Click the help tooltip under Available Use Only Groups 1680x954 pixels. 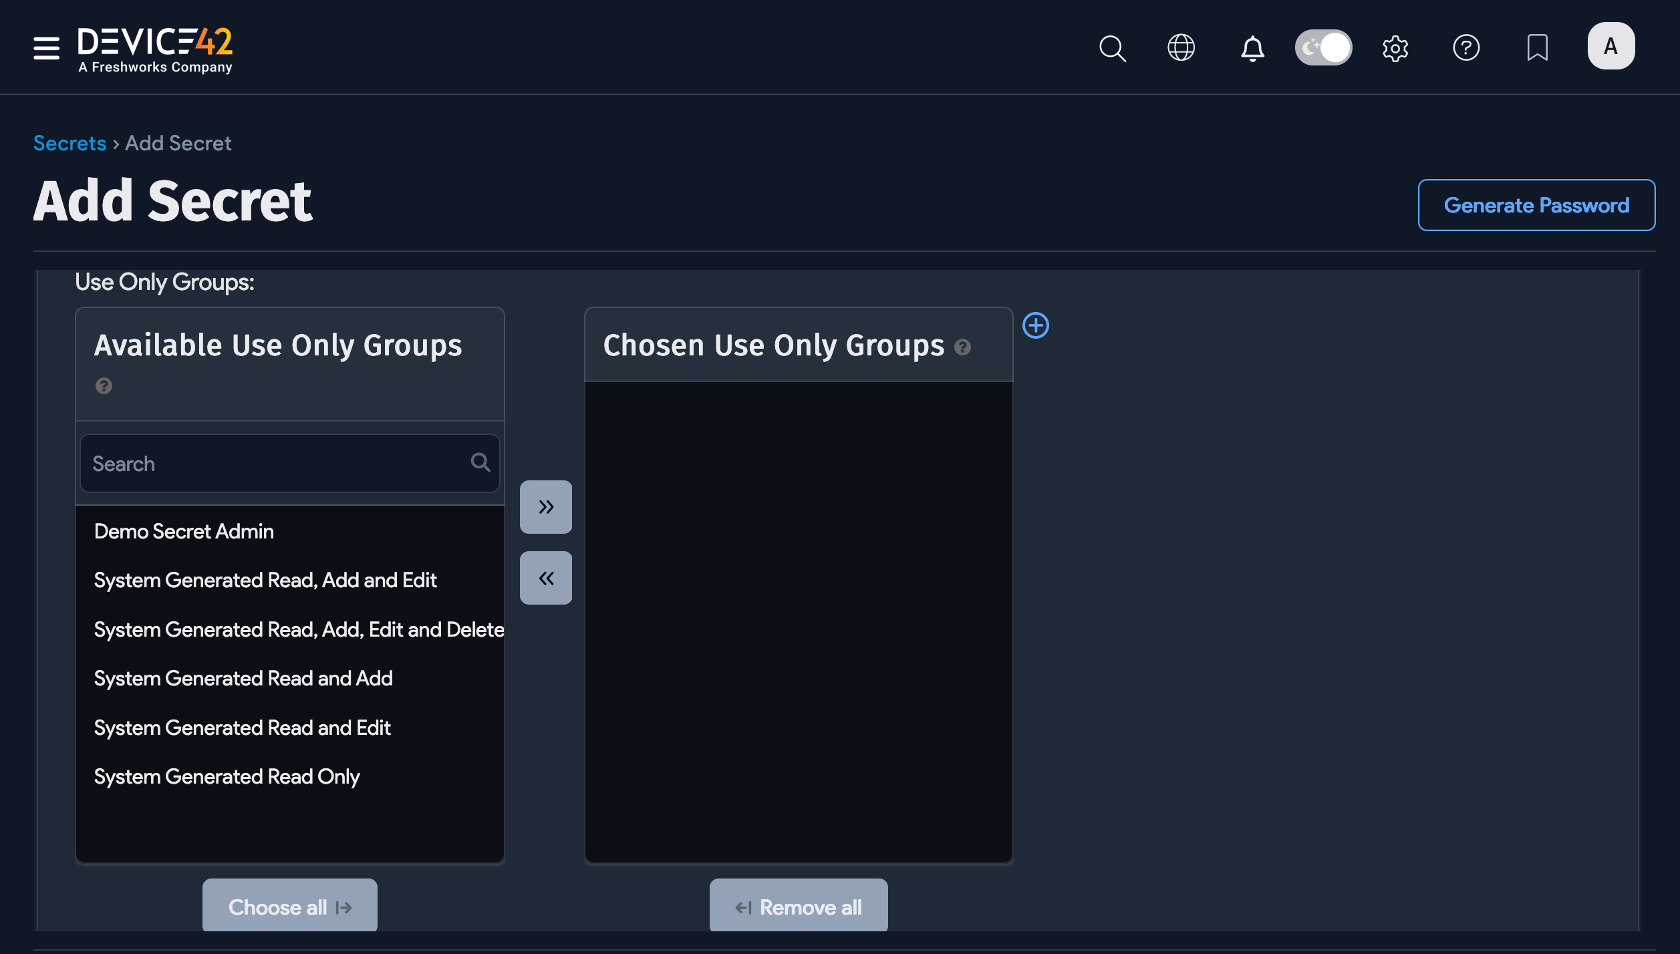coord(104,385)
